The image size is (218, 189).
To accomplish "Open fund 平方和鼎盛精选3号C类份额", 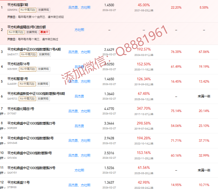I will coord(26,27).
